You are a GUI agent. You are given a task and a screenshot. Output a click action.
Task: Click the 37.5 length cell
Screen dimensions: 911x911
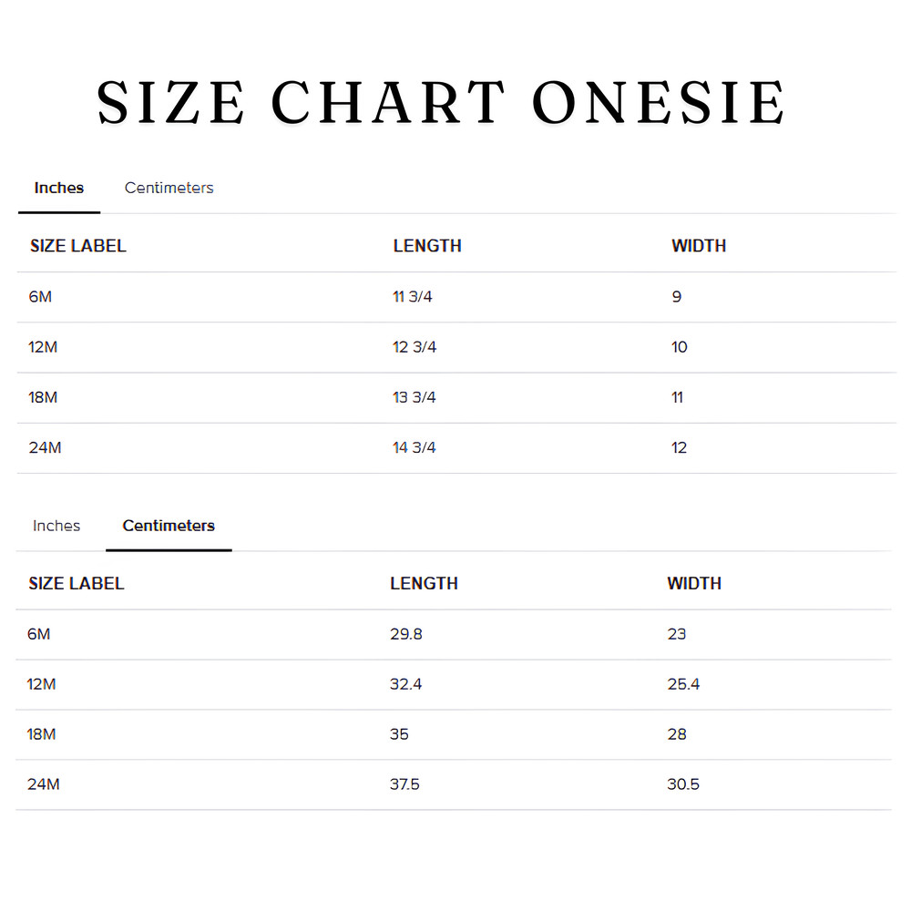[404, 784]
